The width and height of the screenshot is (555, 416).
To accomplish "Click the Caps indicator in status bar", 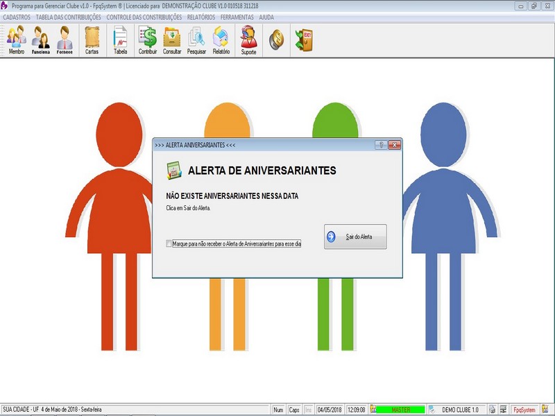I will coord(294,410).
